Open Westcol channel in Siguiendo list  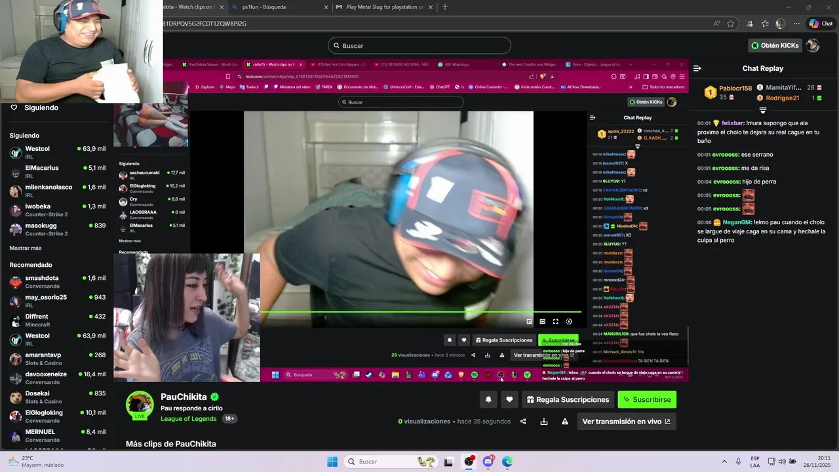(58, 152)
